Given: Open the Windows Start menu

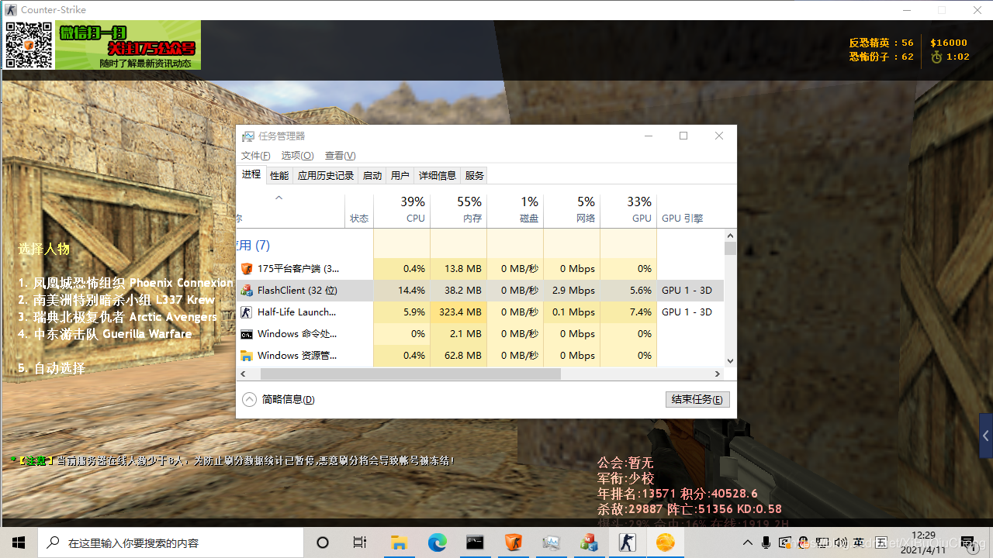Looking at the screenshot, I should 19,542.
